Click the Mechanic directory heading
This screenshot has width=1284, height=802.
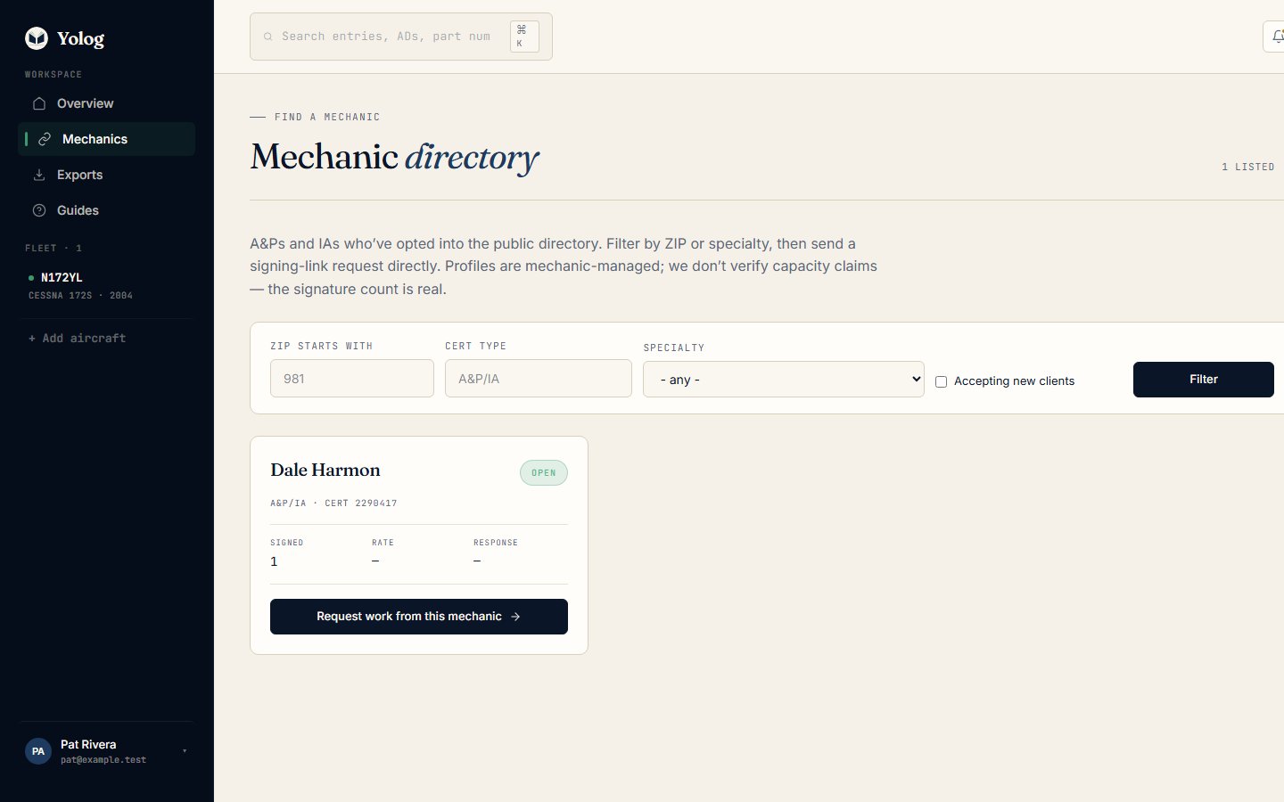click(x=394, y=157)
